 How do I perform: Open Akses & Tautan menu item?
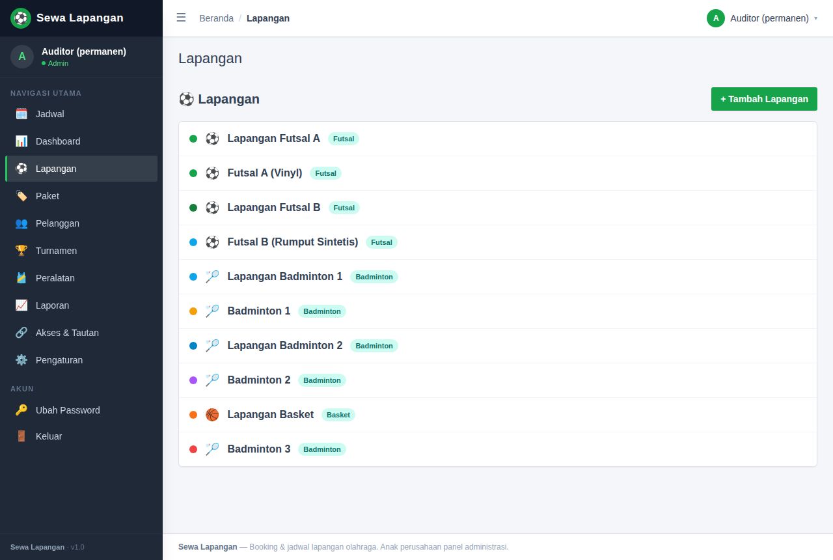81,333
